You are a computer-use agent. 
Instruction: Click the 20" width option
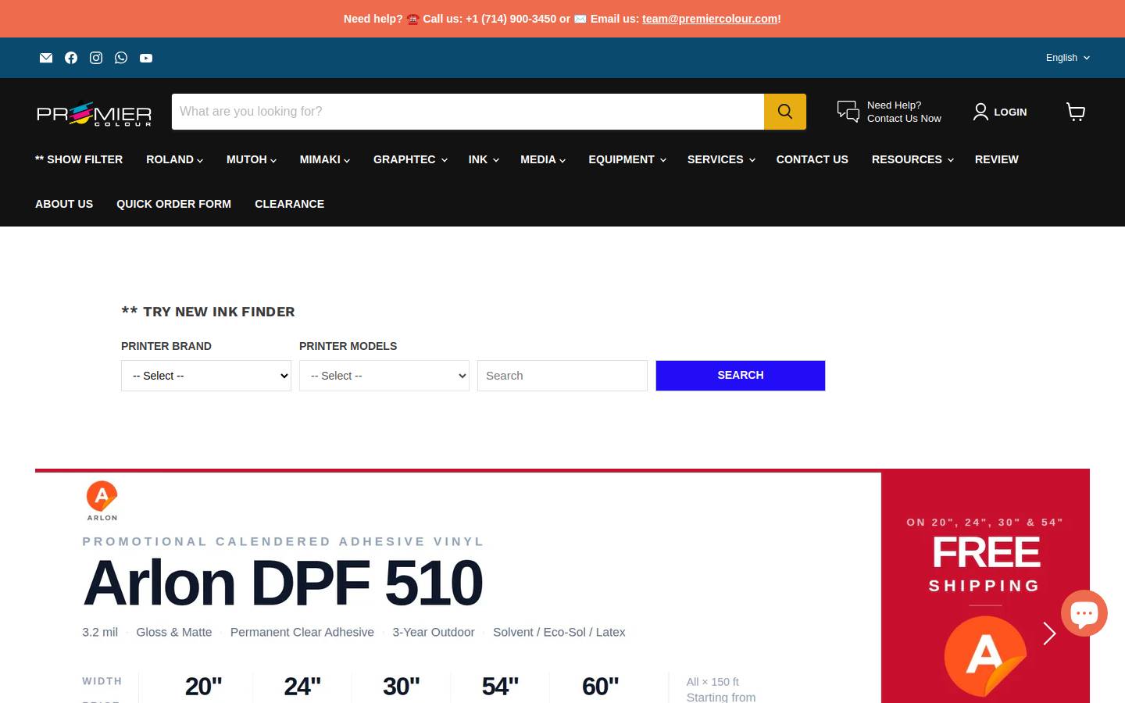pos(203,687)
